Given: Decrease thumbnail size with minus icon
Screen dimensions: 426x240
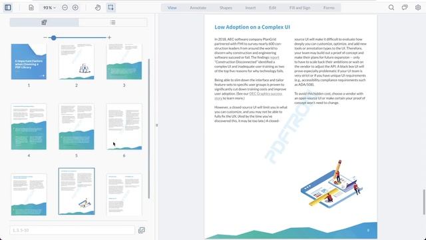Looking at the screenshot, I should pos(45,37).
